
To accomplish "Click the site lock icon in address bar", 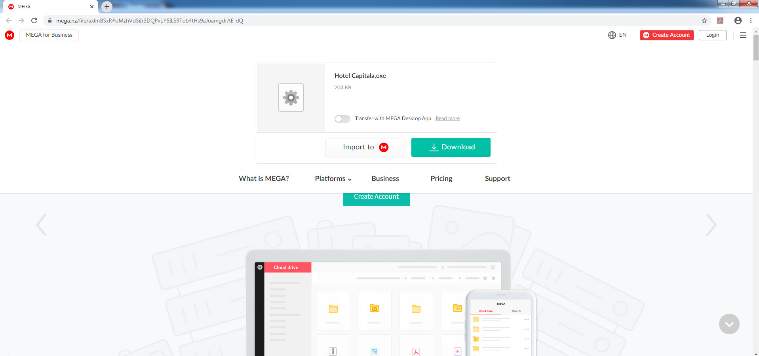I will 49,21.
